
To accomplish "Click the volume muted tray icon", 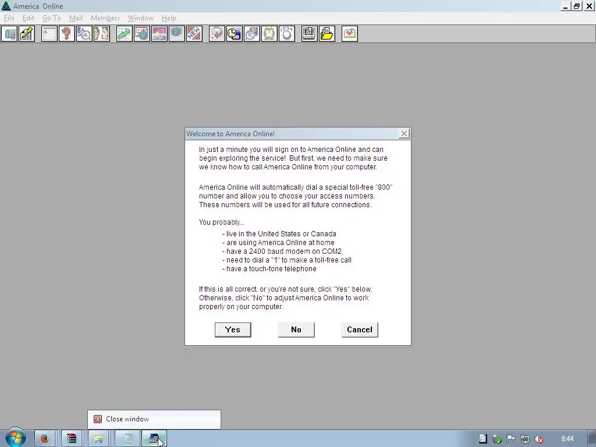I will [x=538, y=439].
